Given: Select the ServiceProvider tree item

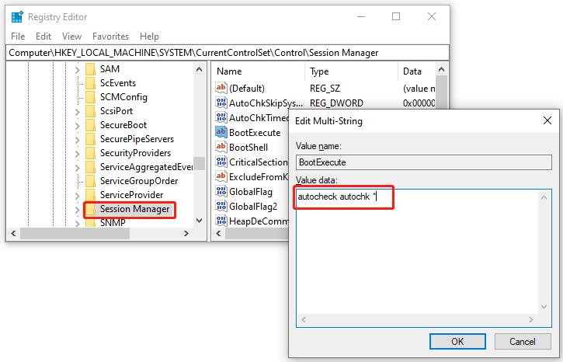Looking at the screenshot, I should coord(131,195).
